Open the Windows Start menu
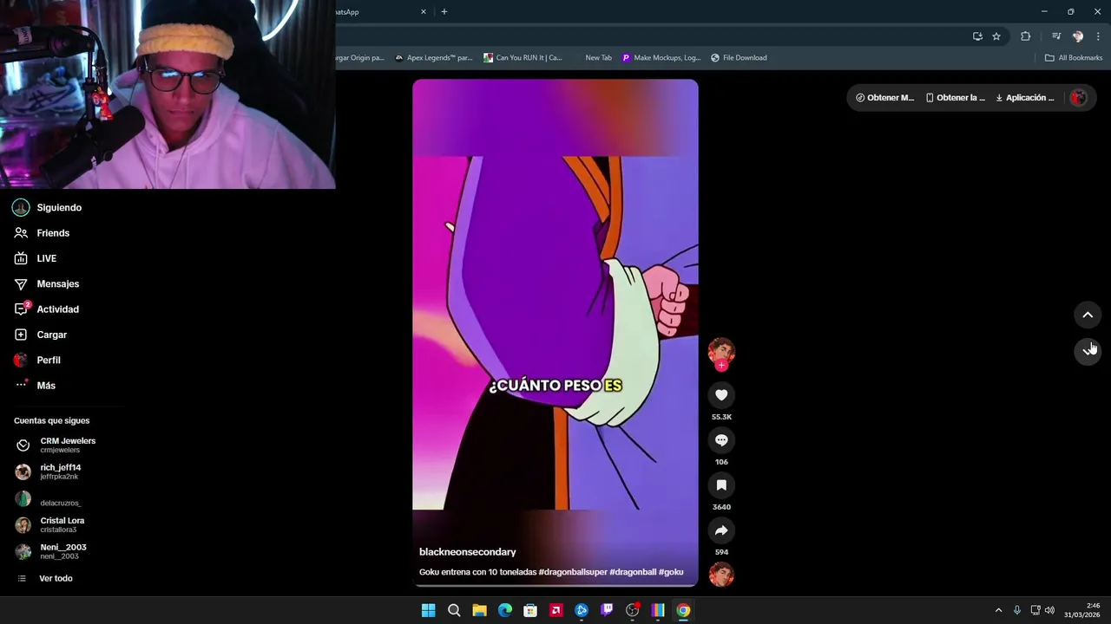This screenshot has width=1111, height=624. point(428,610)
